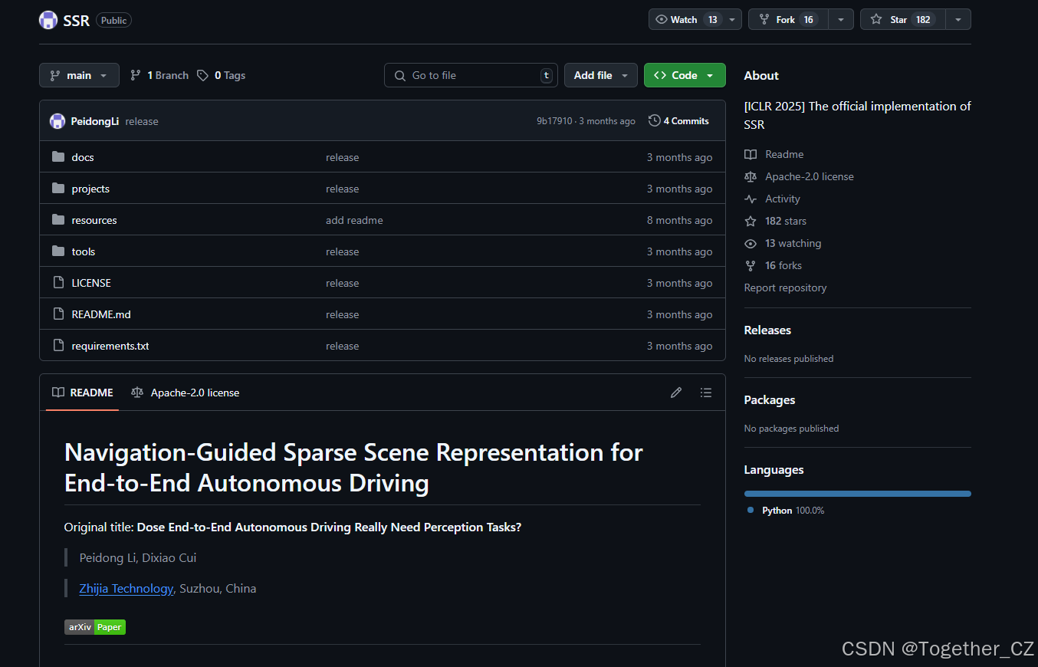Open the requirements.txt file

(110, 346)
